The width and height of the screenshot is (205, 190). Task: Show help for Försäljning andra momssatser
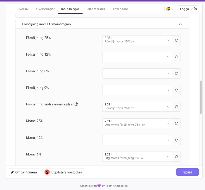(x=77, y=104)
